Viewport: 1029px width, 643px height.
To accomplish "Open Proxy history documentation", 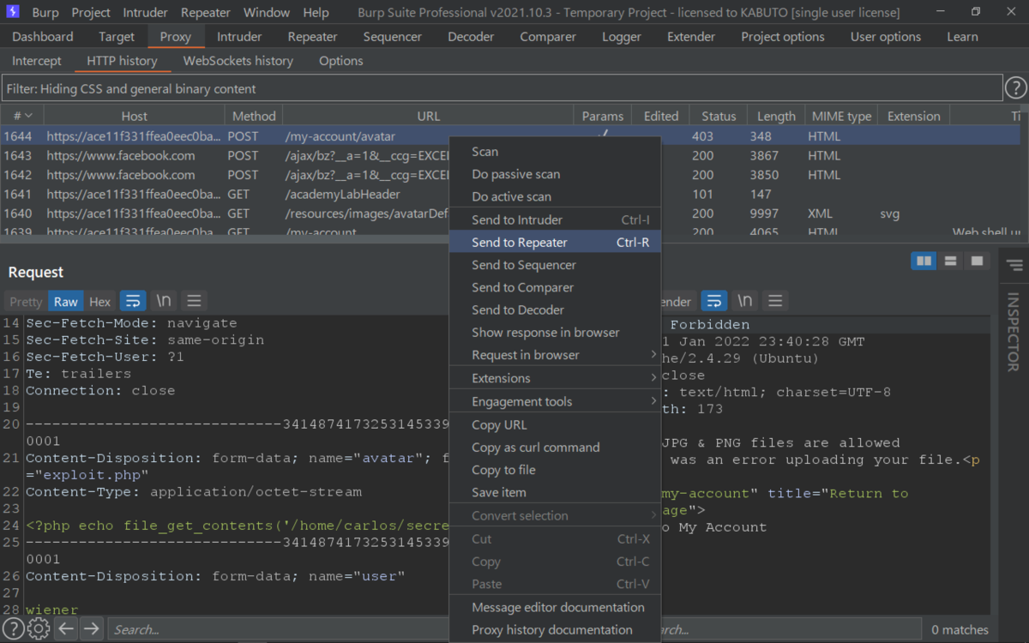I will (x=555, y=630).
